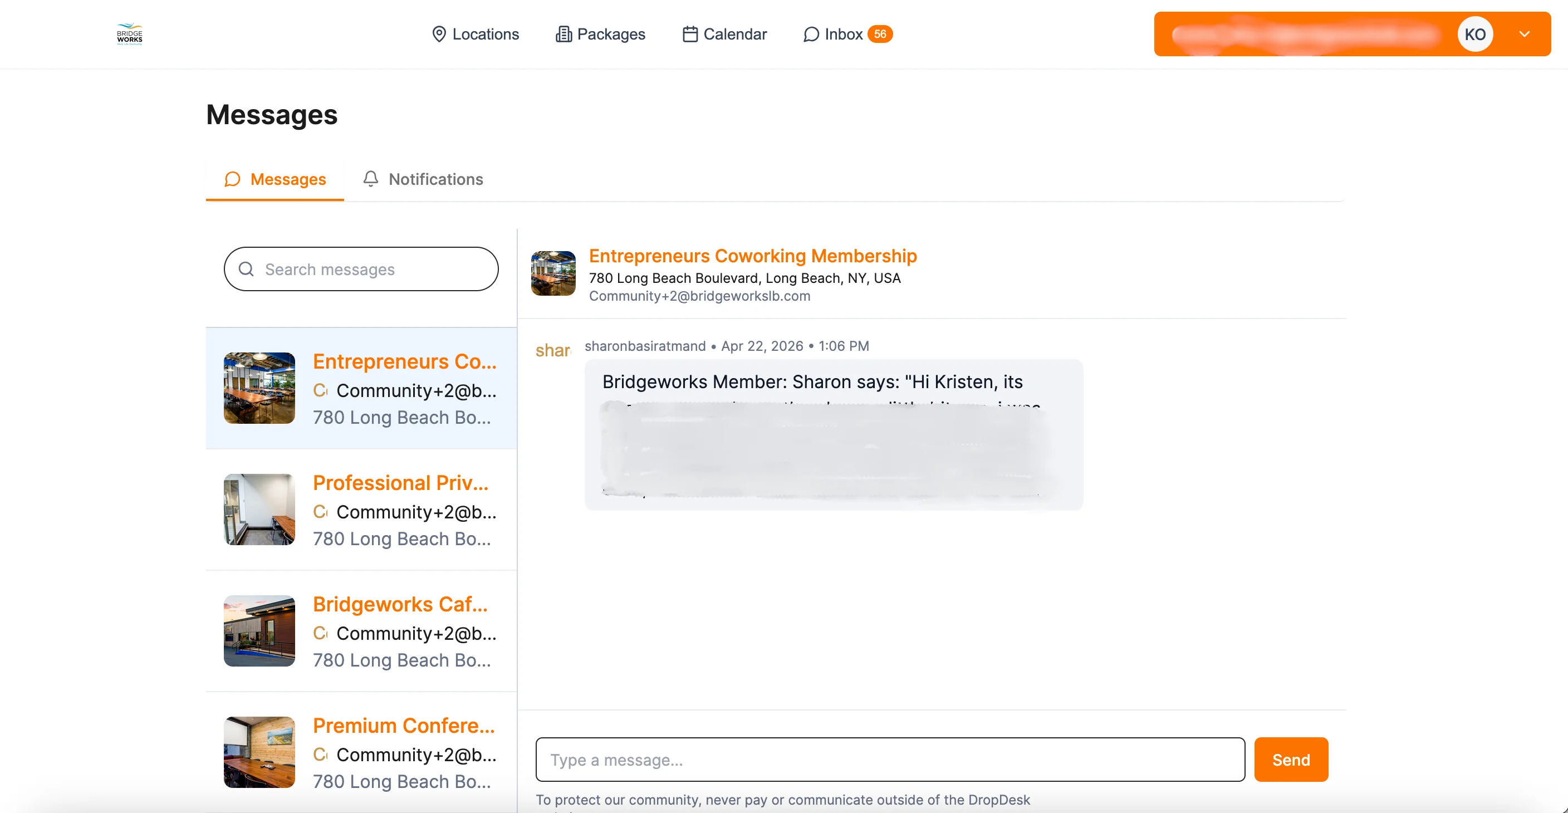Click the Messages page heading
Screen dimensions: 1568x813
pos(272,115)
